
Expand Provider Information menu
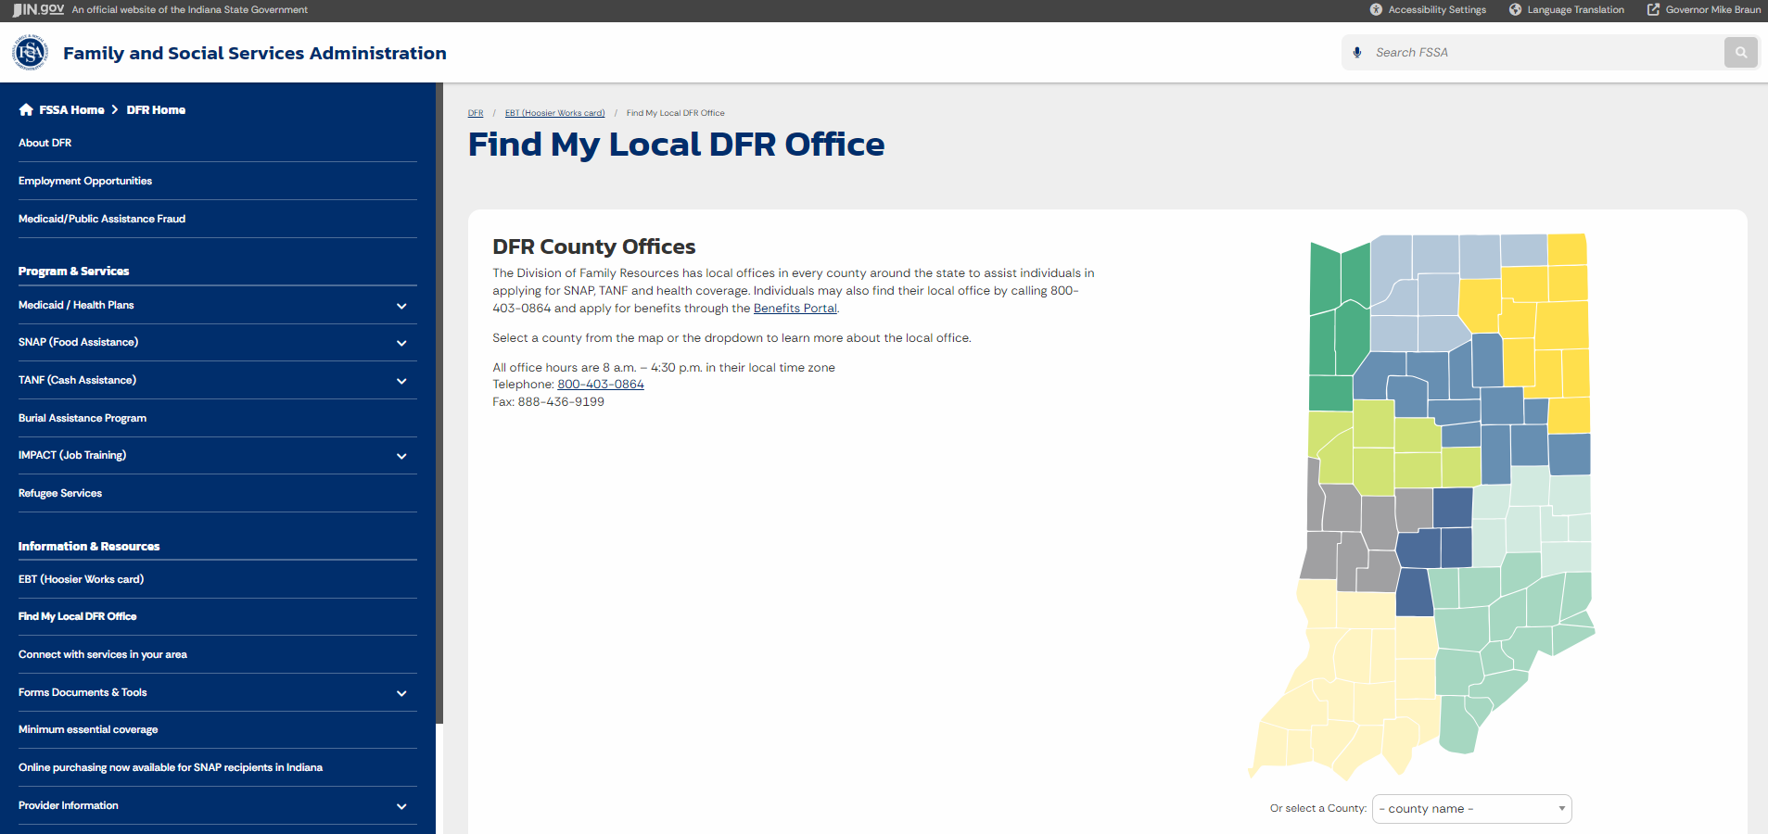(401, 806)
